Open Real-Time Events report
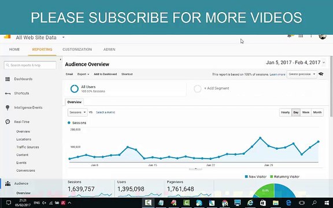The width and height of the screenshot is (333, 208). point(21,163)
